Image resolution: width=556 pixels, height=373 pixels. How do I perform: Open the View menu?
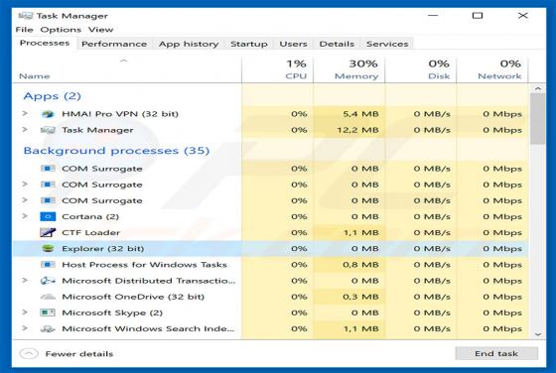pos(100,30)
